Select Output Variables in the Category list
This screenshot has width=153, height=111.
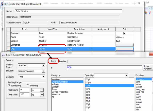tap(60, 82)
